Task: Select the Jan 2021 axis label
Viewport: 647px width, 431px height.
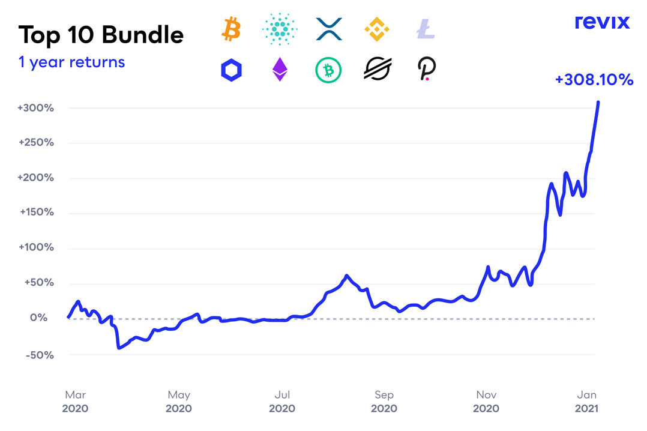Action: [x=586, y=402]
